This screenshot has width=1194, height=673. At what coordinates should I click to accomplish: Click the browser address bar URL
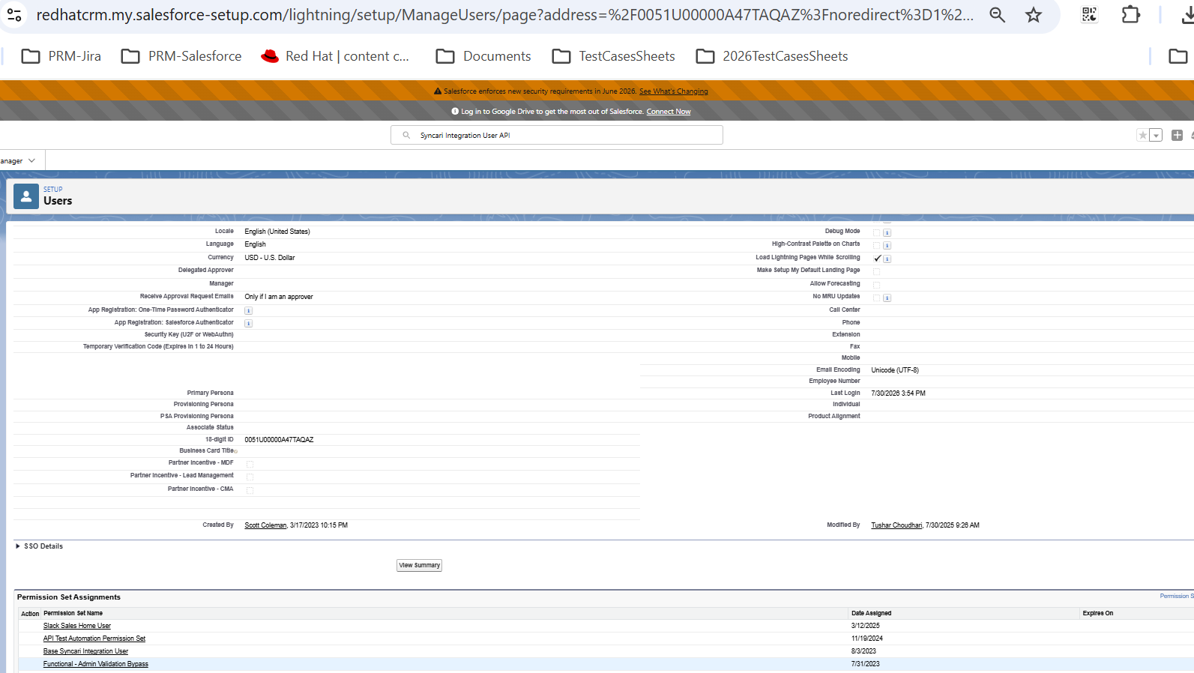(505, 15)
